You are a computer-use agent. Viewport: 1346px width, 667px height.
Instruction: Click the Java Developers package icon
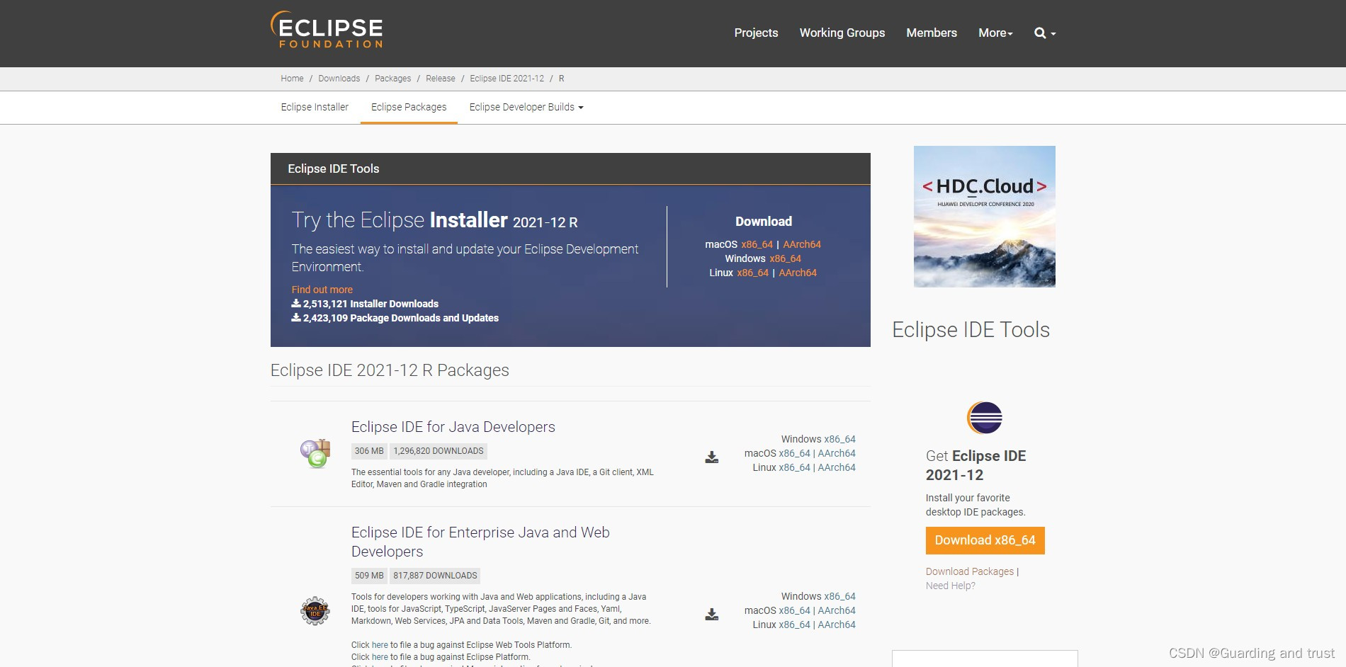[x=315, y=453]
